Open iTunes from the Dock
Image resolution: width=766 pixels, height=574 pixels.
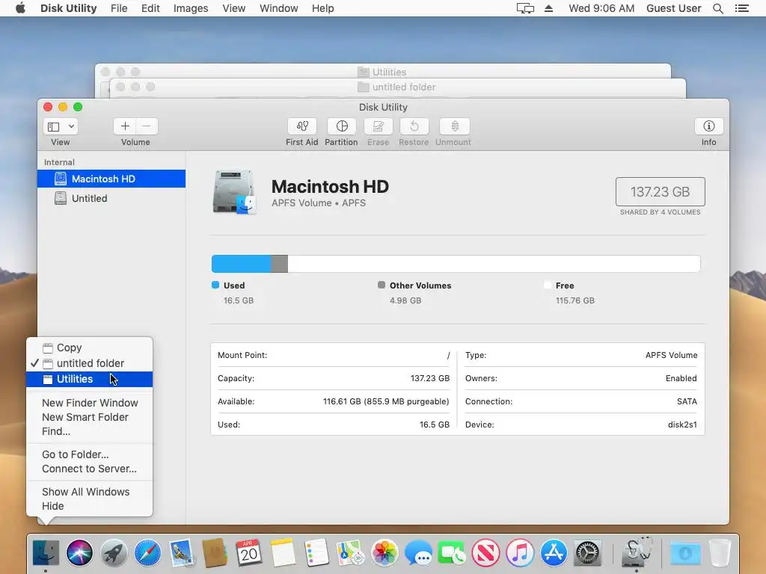pyautogui.click(x=520, y=553)
